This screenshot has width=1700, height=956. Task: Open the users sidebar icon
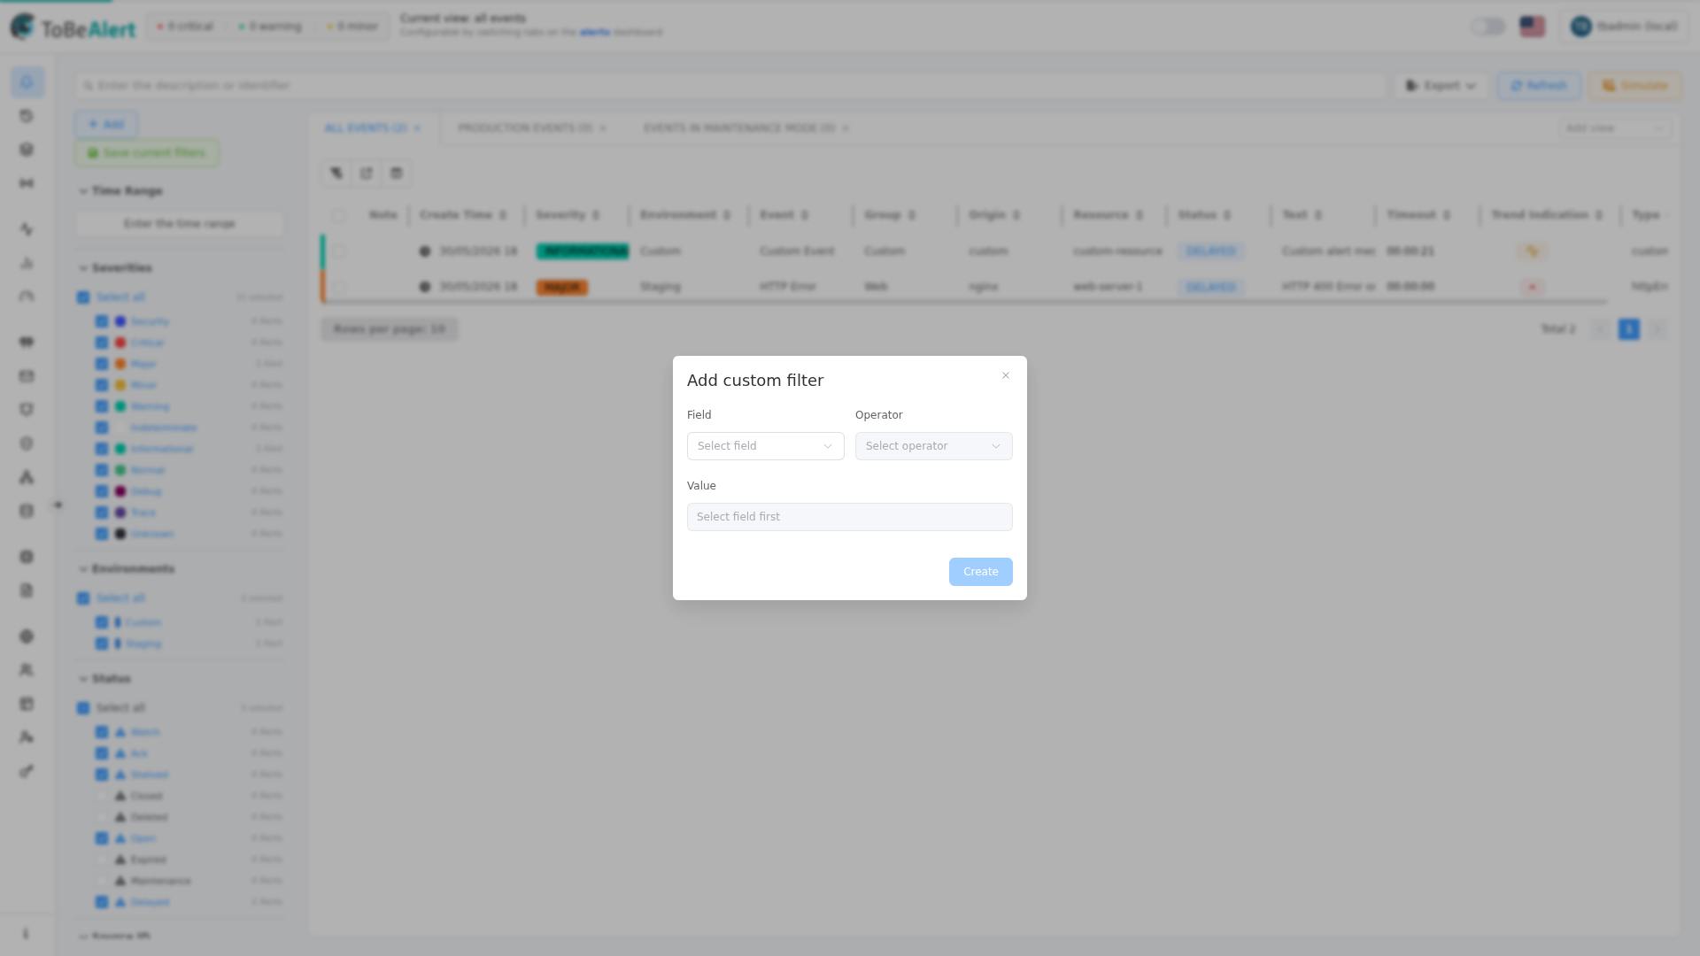(x=27, y=670)
